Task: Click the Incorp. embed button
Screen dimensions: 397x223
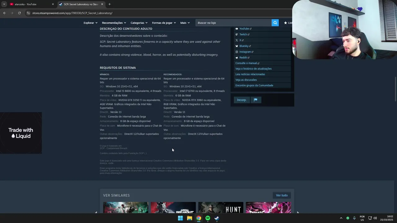Action: (242, 100)
